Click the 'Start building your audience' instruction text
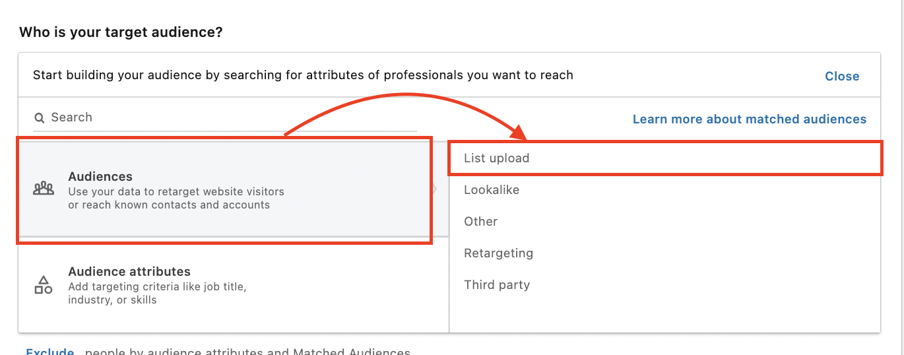Screen dimensions: 904x355 pos(303,75)
